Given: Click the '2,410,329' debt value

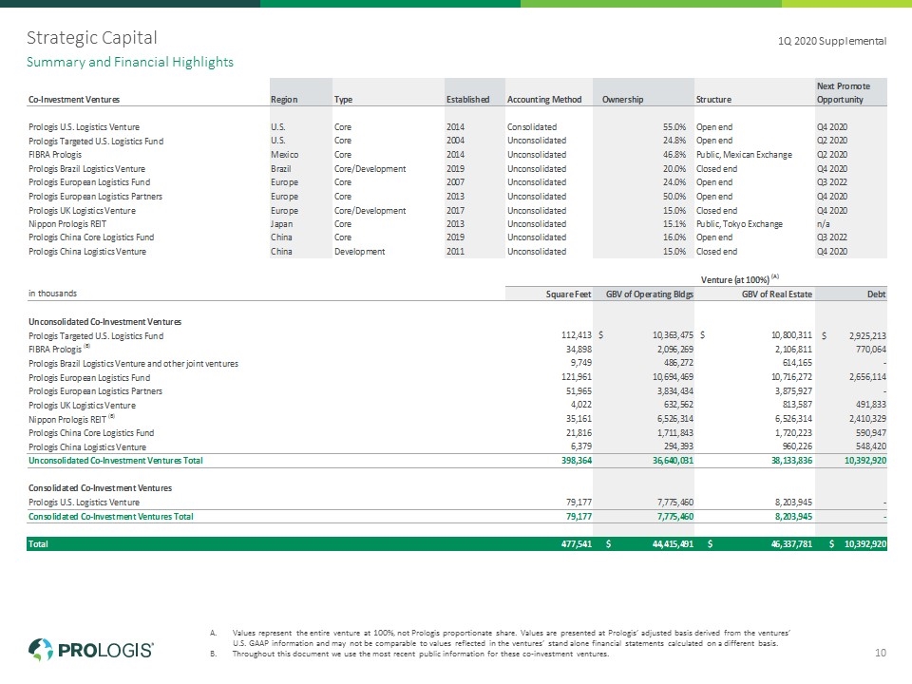Looking at the screenshot, I should click(x=867, y=418).
